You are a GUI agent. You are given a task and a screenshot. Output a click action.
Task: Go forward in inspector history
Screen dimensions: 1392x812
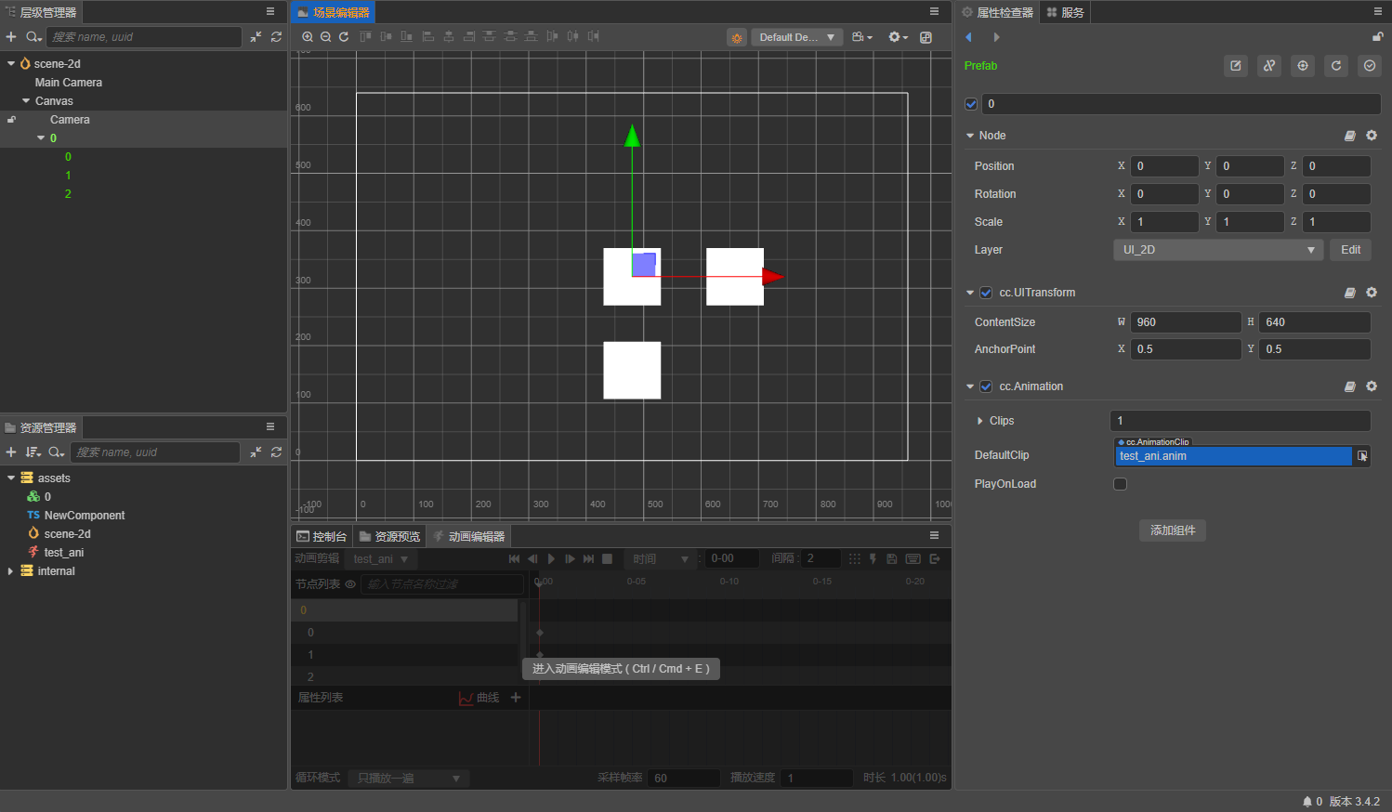(x=996, y=37)
